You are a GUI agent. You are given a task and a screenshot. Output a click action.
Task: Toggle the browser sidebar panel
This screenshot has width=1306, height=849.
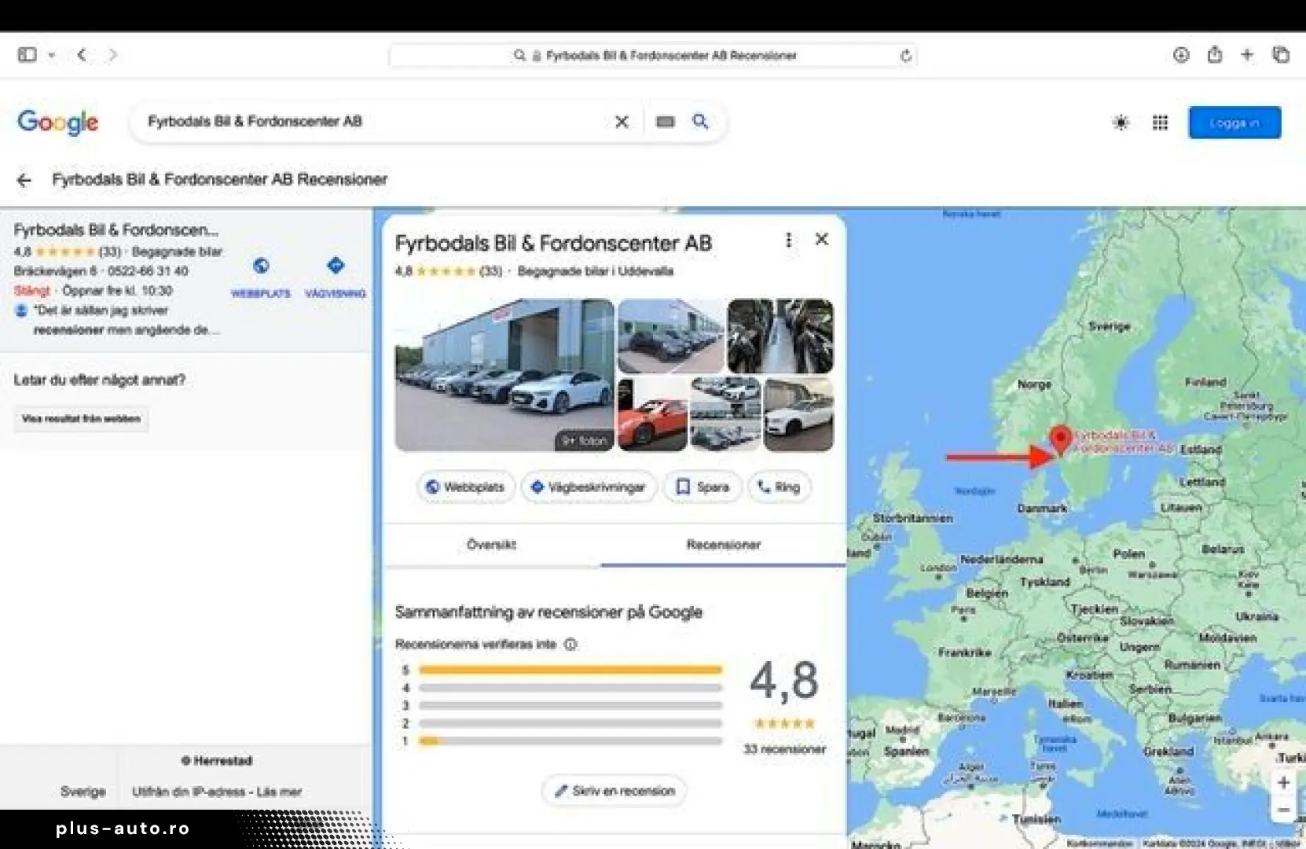pyautogui.click(x=27, y=55)
